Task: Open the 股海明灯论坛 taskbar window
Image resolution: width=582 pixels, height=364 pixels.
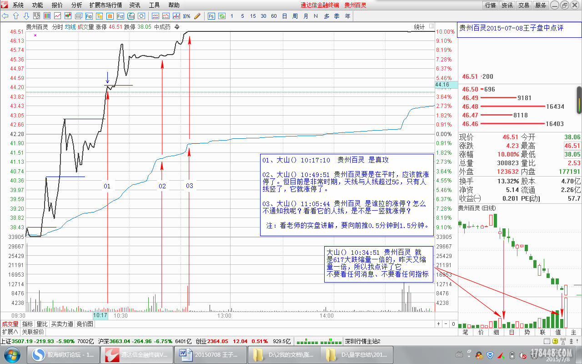Action: click(63, 354)
